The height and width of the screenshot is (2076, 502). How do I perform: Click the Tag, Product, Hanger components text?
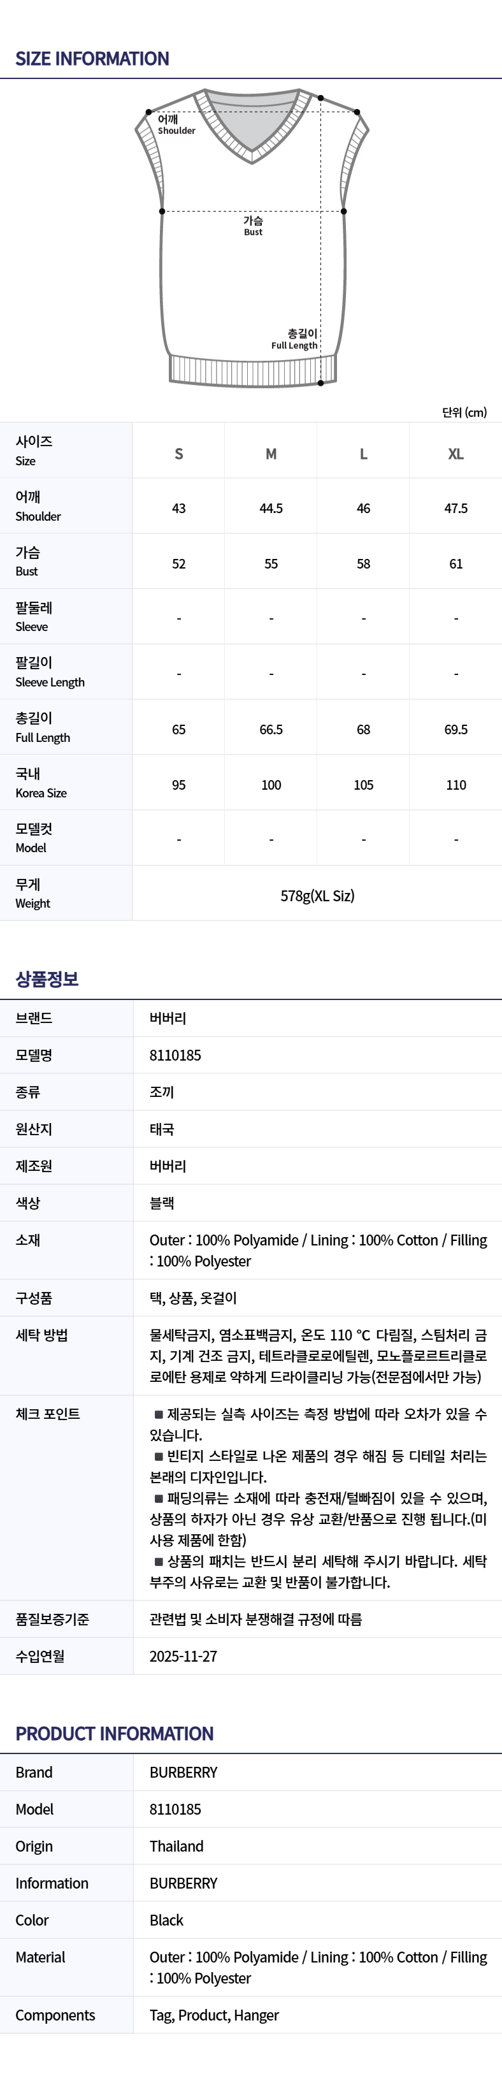214,2015
